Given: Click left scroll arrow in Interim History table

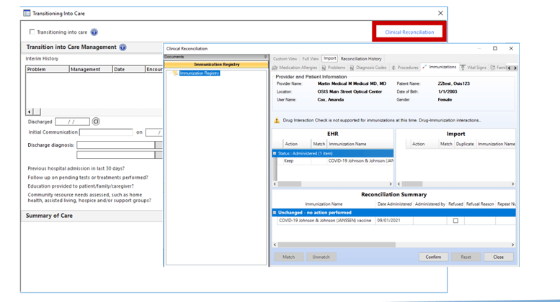Looking at the screenshot, I should (30, 112).
